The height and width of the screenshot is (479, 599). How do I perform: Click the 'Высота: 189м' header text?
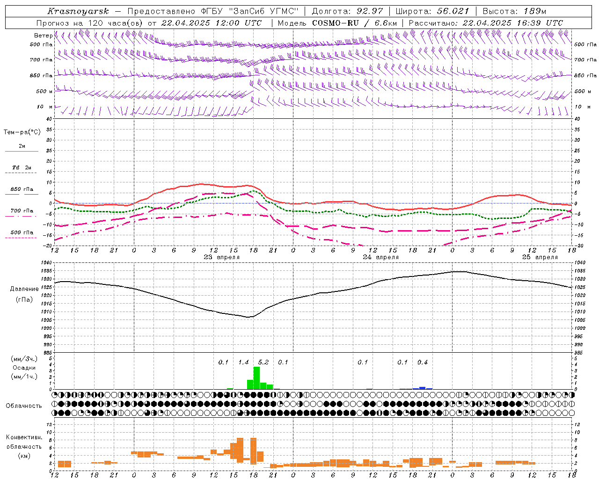tap(514, 11)
